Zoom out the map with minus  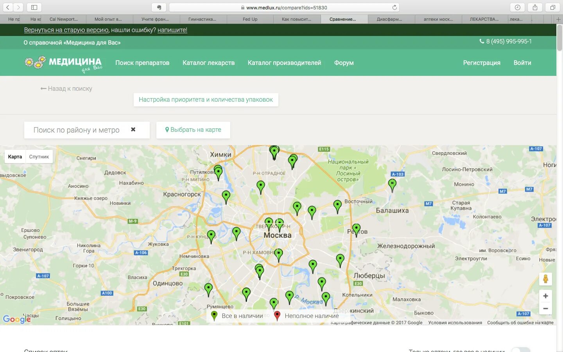[x=545, y=309]
